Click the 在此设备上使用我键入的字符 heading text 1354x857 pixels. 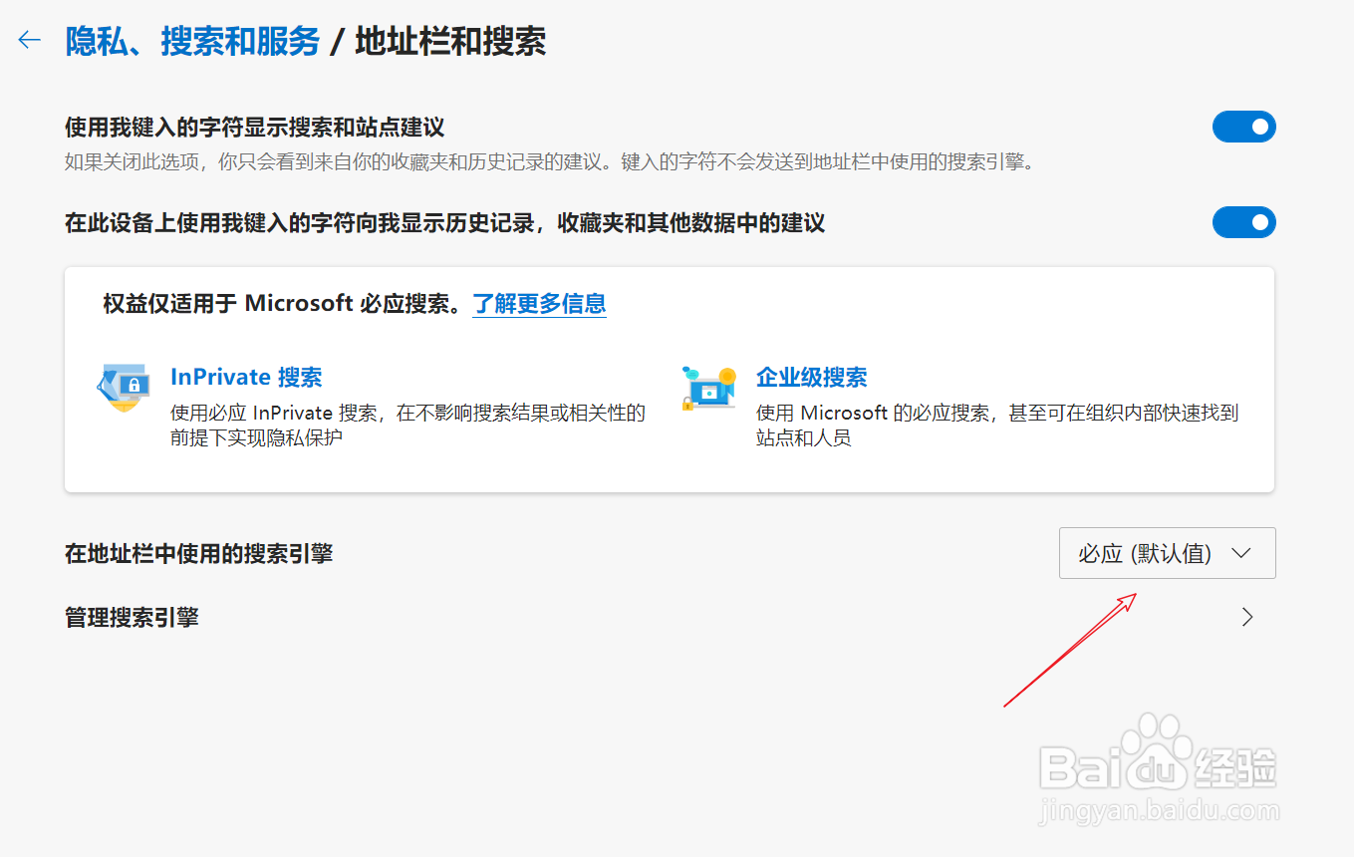[444, 222]
